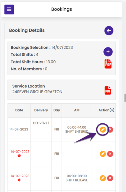The image size is (126, 192).
Task: Select the 06:00-14:00 SHIFT ENTERED cell
Action: pyautogui.click(x=77, y=129)
